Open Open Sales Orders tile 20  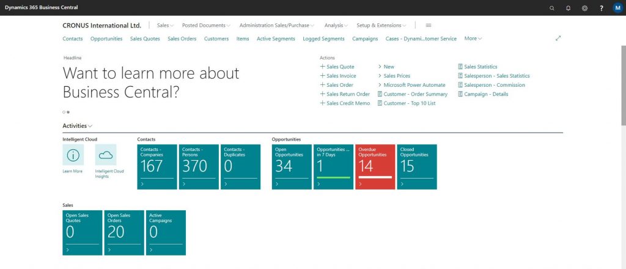(x=124, y=233)
